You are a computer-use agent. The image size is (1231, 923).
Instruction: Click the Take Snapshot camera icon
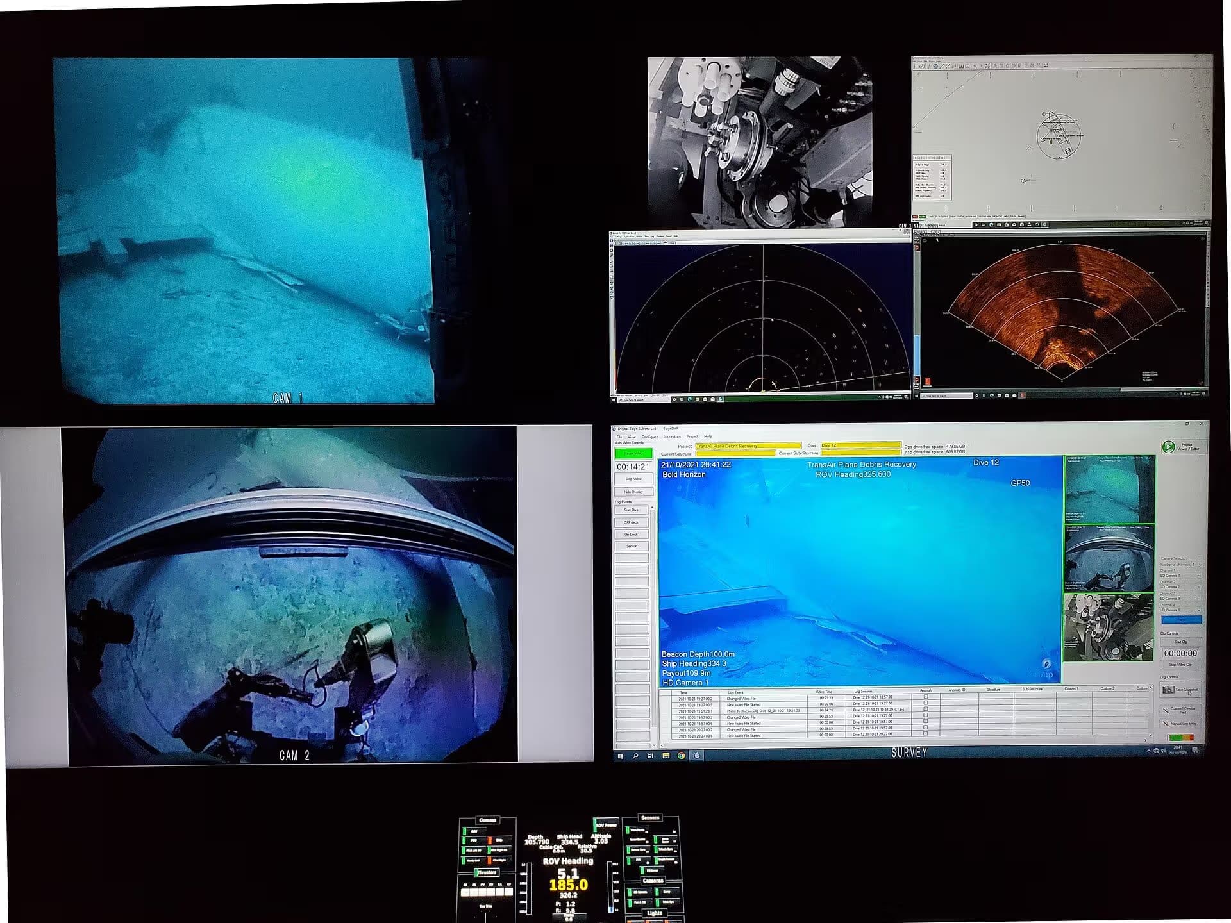tap(1168, 690)
